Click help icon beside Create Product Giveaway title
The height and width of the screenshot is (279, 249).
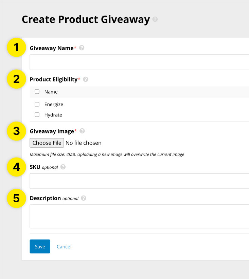pos(155,19)
